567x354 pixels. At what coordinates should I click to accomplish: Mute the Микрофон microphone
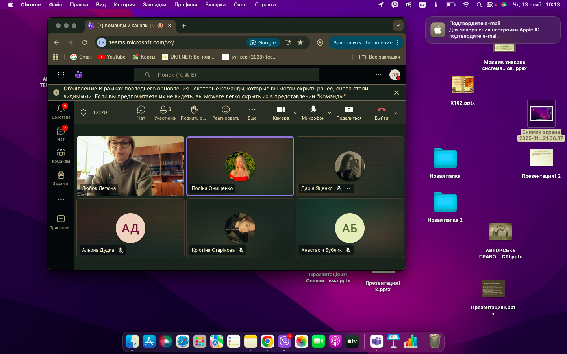pos(313,112)
